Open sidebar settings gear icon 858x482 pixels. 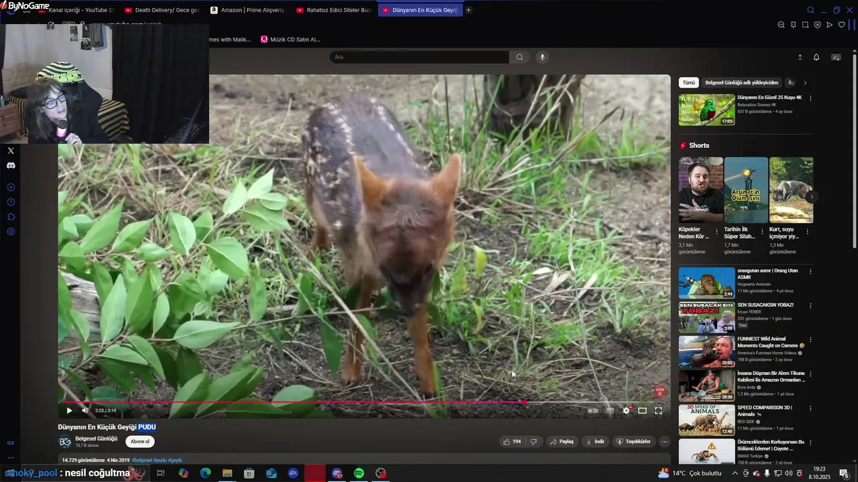coord(11,232)
